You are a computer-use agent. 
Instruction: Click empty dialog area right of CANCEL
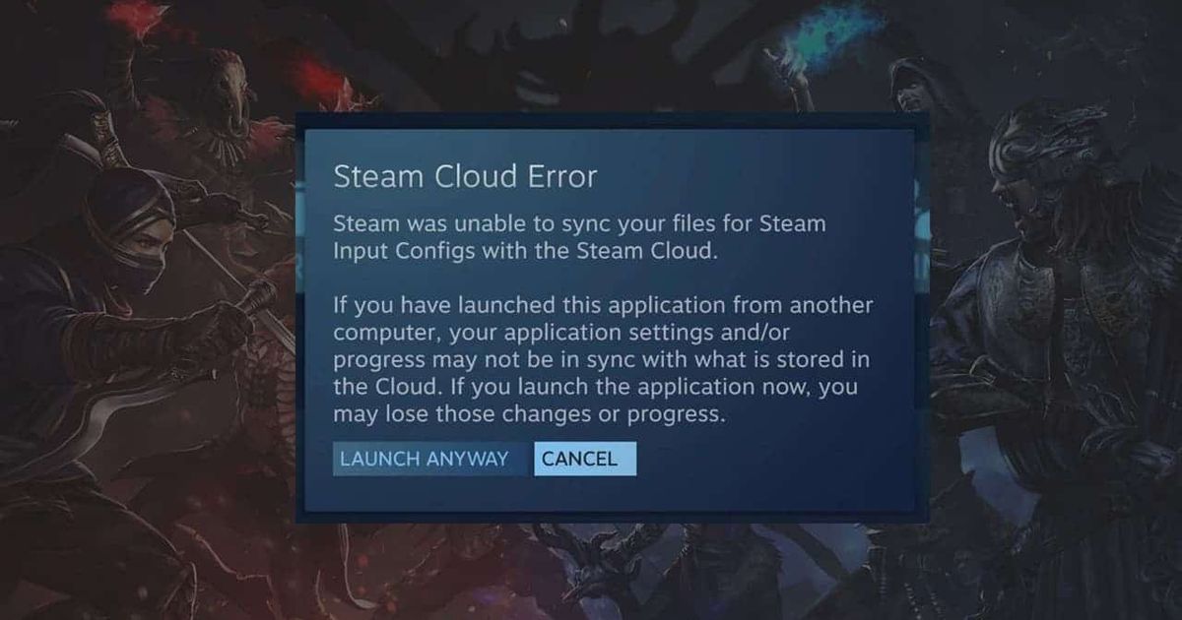768,459
